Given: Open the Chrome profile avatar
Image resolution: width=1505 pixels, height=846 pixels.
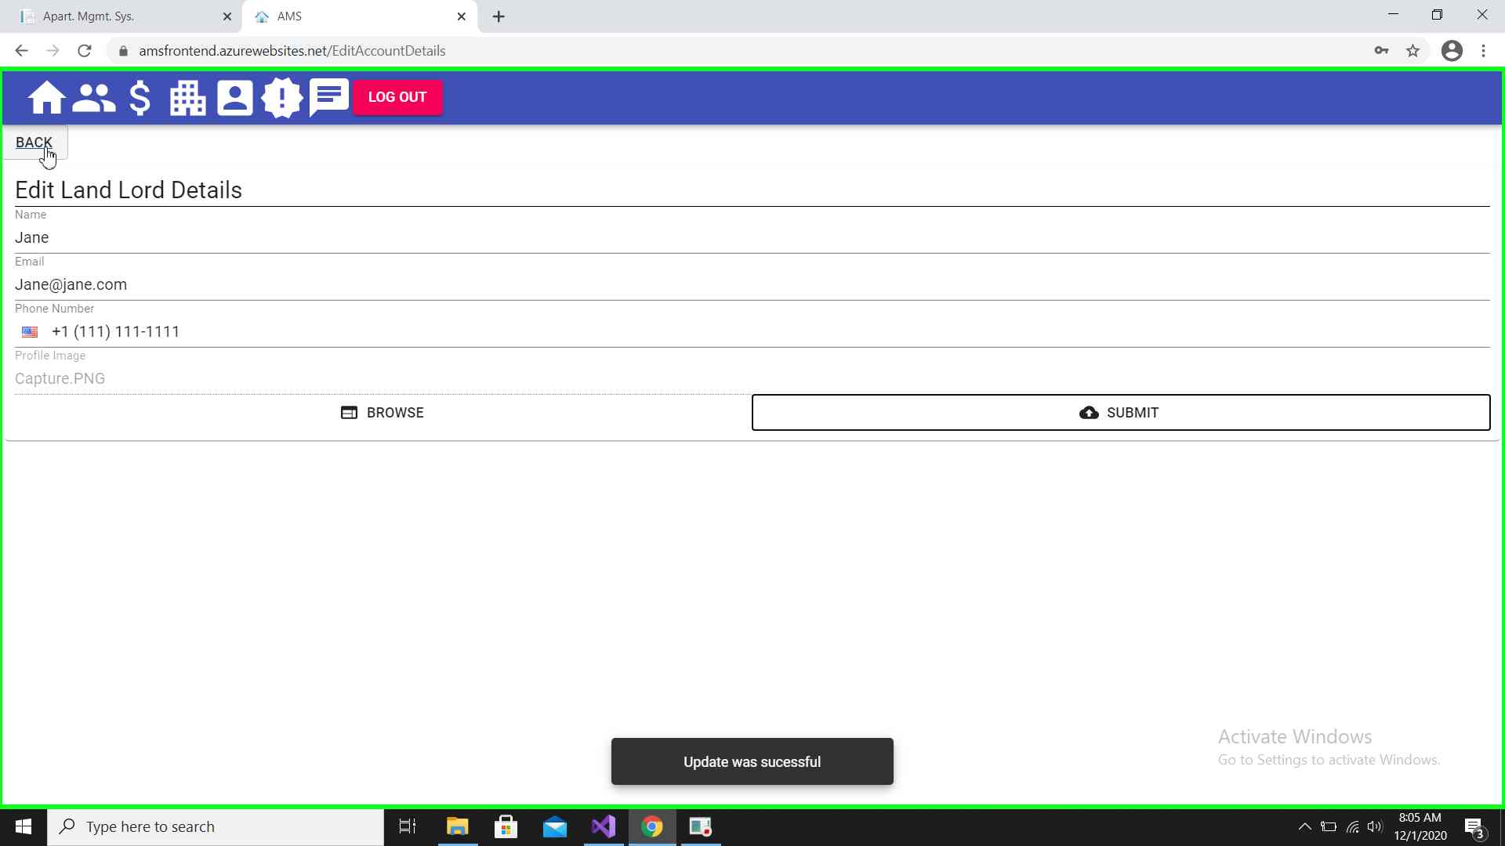Looking at the screenshot, I should 1452,51.
